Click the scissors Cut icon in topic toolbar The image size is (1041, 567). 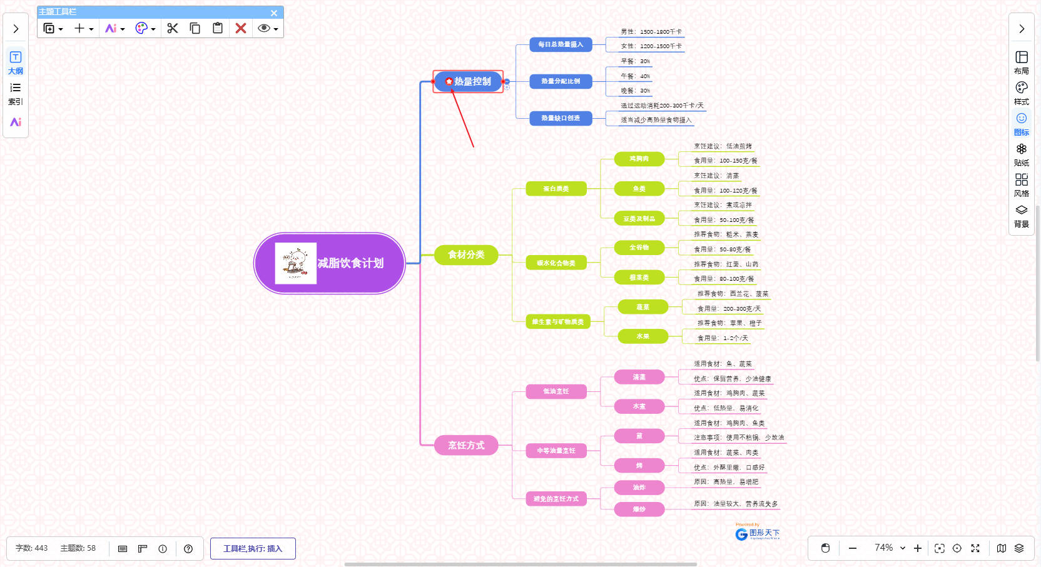point(173,28)
